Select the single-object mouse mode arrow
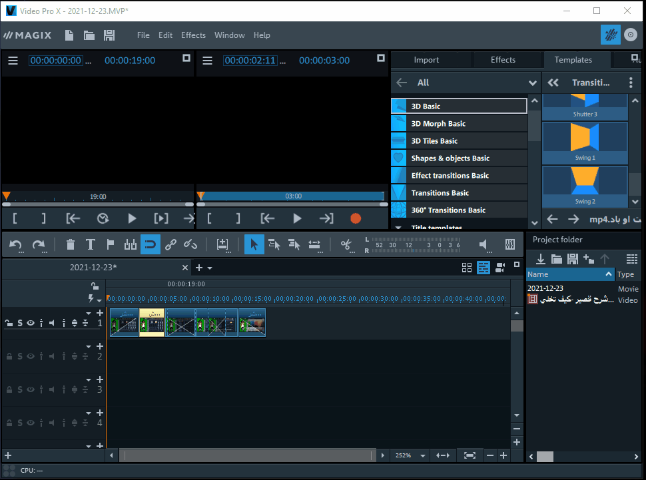This screenshot has height=480, width=646. pyautogui.click(x=254, y=245)
